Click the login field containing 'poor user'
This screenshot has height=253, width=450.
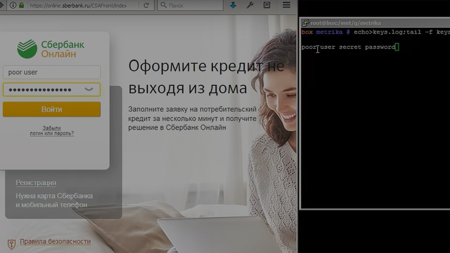coord(52,72)
